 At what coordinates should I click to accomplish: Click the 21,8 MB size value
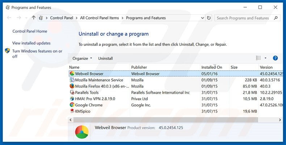(250, 92)
